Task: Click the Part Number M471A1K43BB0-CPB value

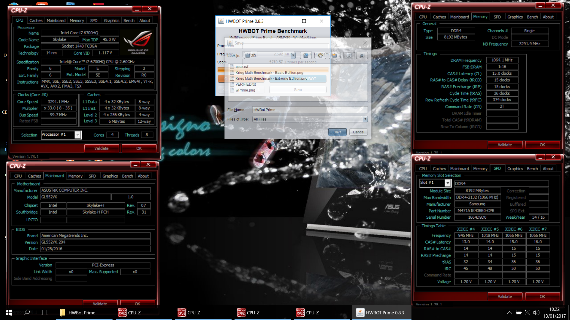Action: pyautogui.click(x=477, y=211)
